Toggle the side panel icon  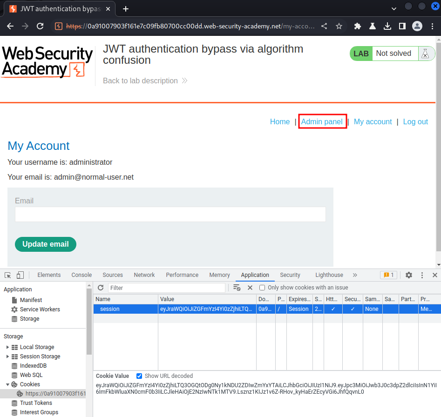(x=402, y=26)
